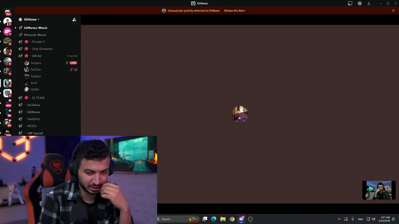Open the clock showing 4:57 AM
The height and width of the screenshot is (224, 399).
point(384,219)
